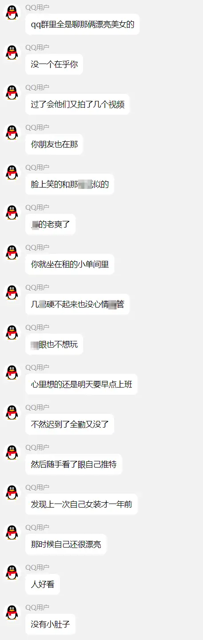Click the penguin avatar beside '人好看'
This screenshot has width=203, height=640.
pyautogui.click(x=12, y=572)
